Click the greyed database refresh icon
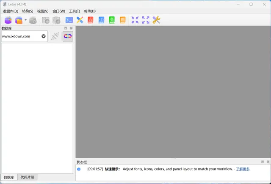This screenshot has width=271, height=184. pos(33,20)
